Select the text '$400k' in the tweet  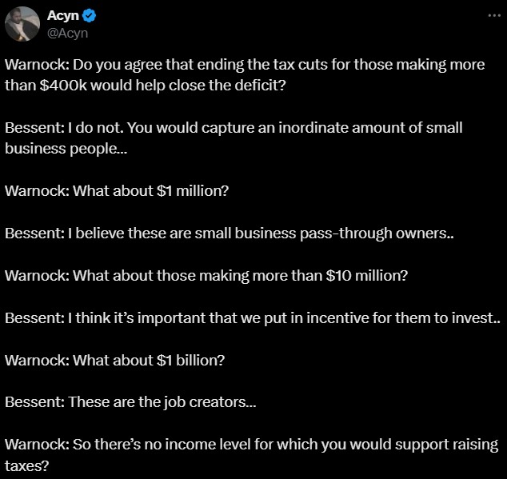tap(63, 86)
